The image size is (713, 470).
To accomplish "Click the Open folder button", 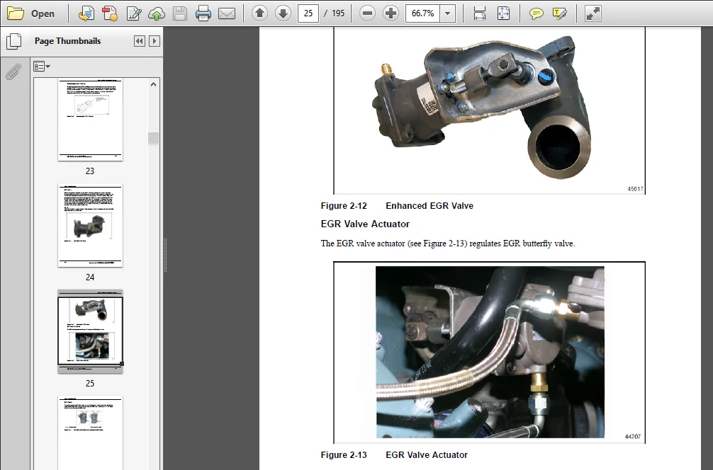I will click(31, 13).
